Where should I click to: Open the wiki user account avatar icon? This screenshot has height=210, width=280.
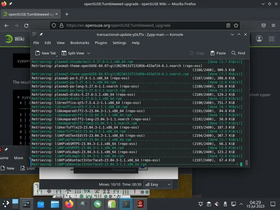point(259,39)
